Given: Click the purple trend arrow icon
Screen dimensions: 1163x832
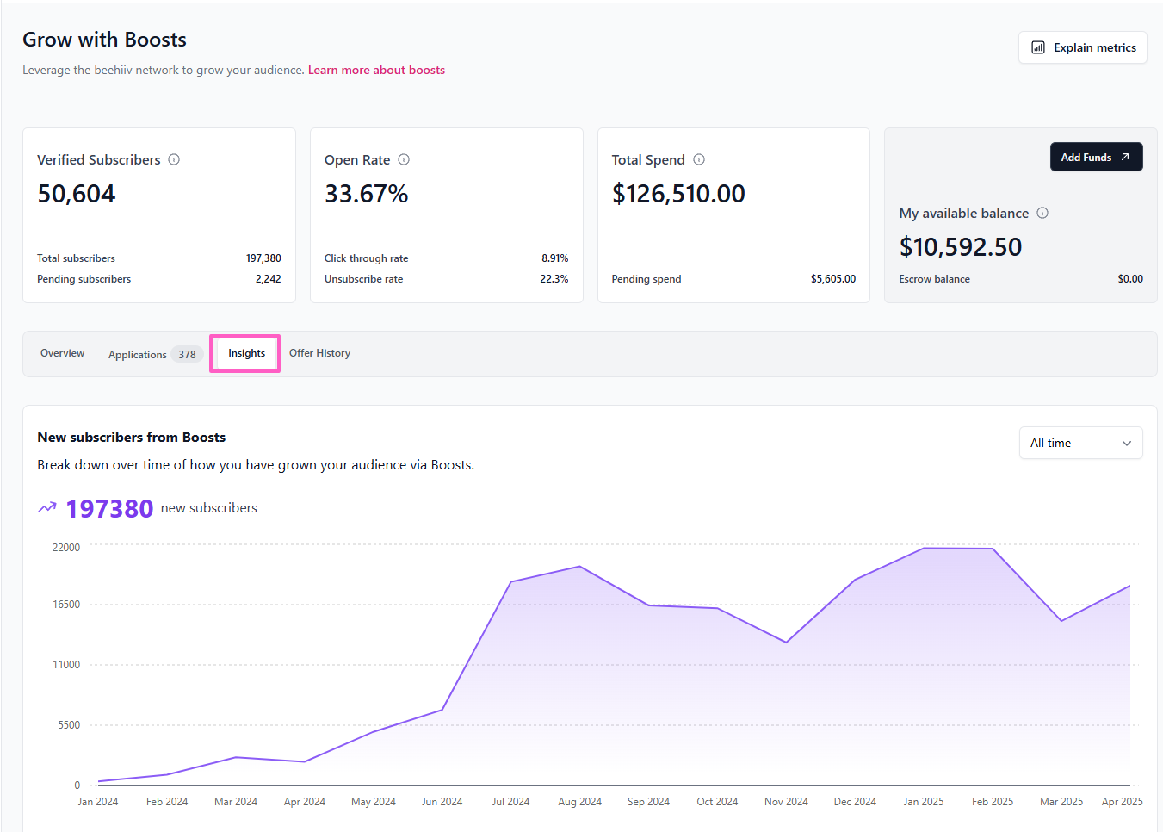Looking at the screenshot, I should (47, 508).
